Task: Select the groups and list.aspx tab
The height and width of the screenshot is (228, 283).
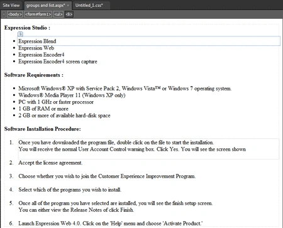Action: click(x=45, y=5)
